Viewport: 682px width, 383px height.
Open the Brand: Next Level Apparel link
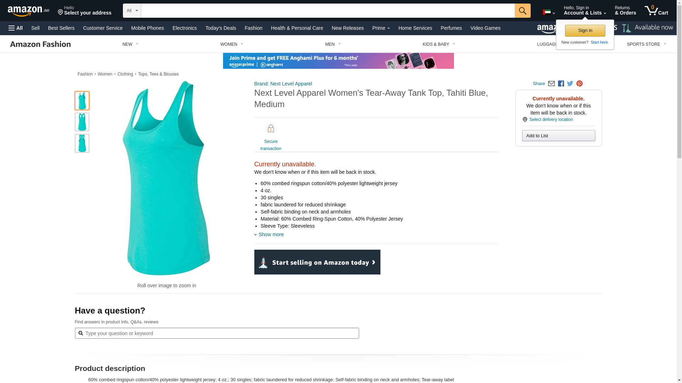coord(283,84)
